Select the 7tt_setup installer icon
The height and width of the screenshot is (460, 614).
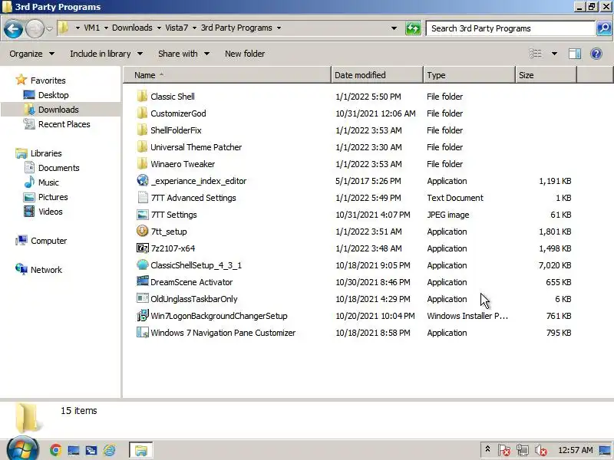(143, 231)
